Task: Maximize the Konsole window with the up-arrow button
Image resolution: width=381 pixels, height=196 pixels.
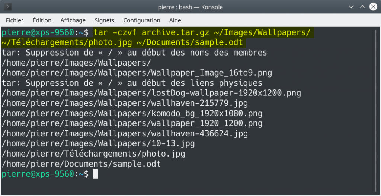Action: pyautogui.click(x=362, y=7)
